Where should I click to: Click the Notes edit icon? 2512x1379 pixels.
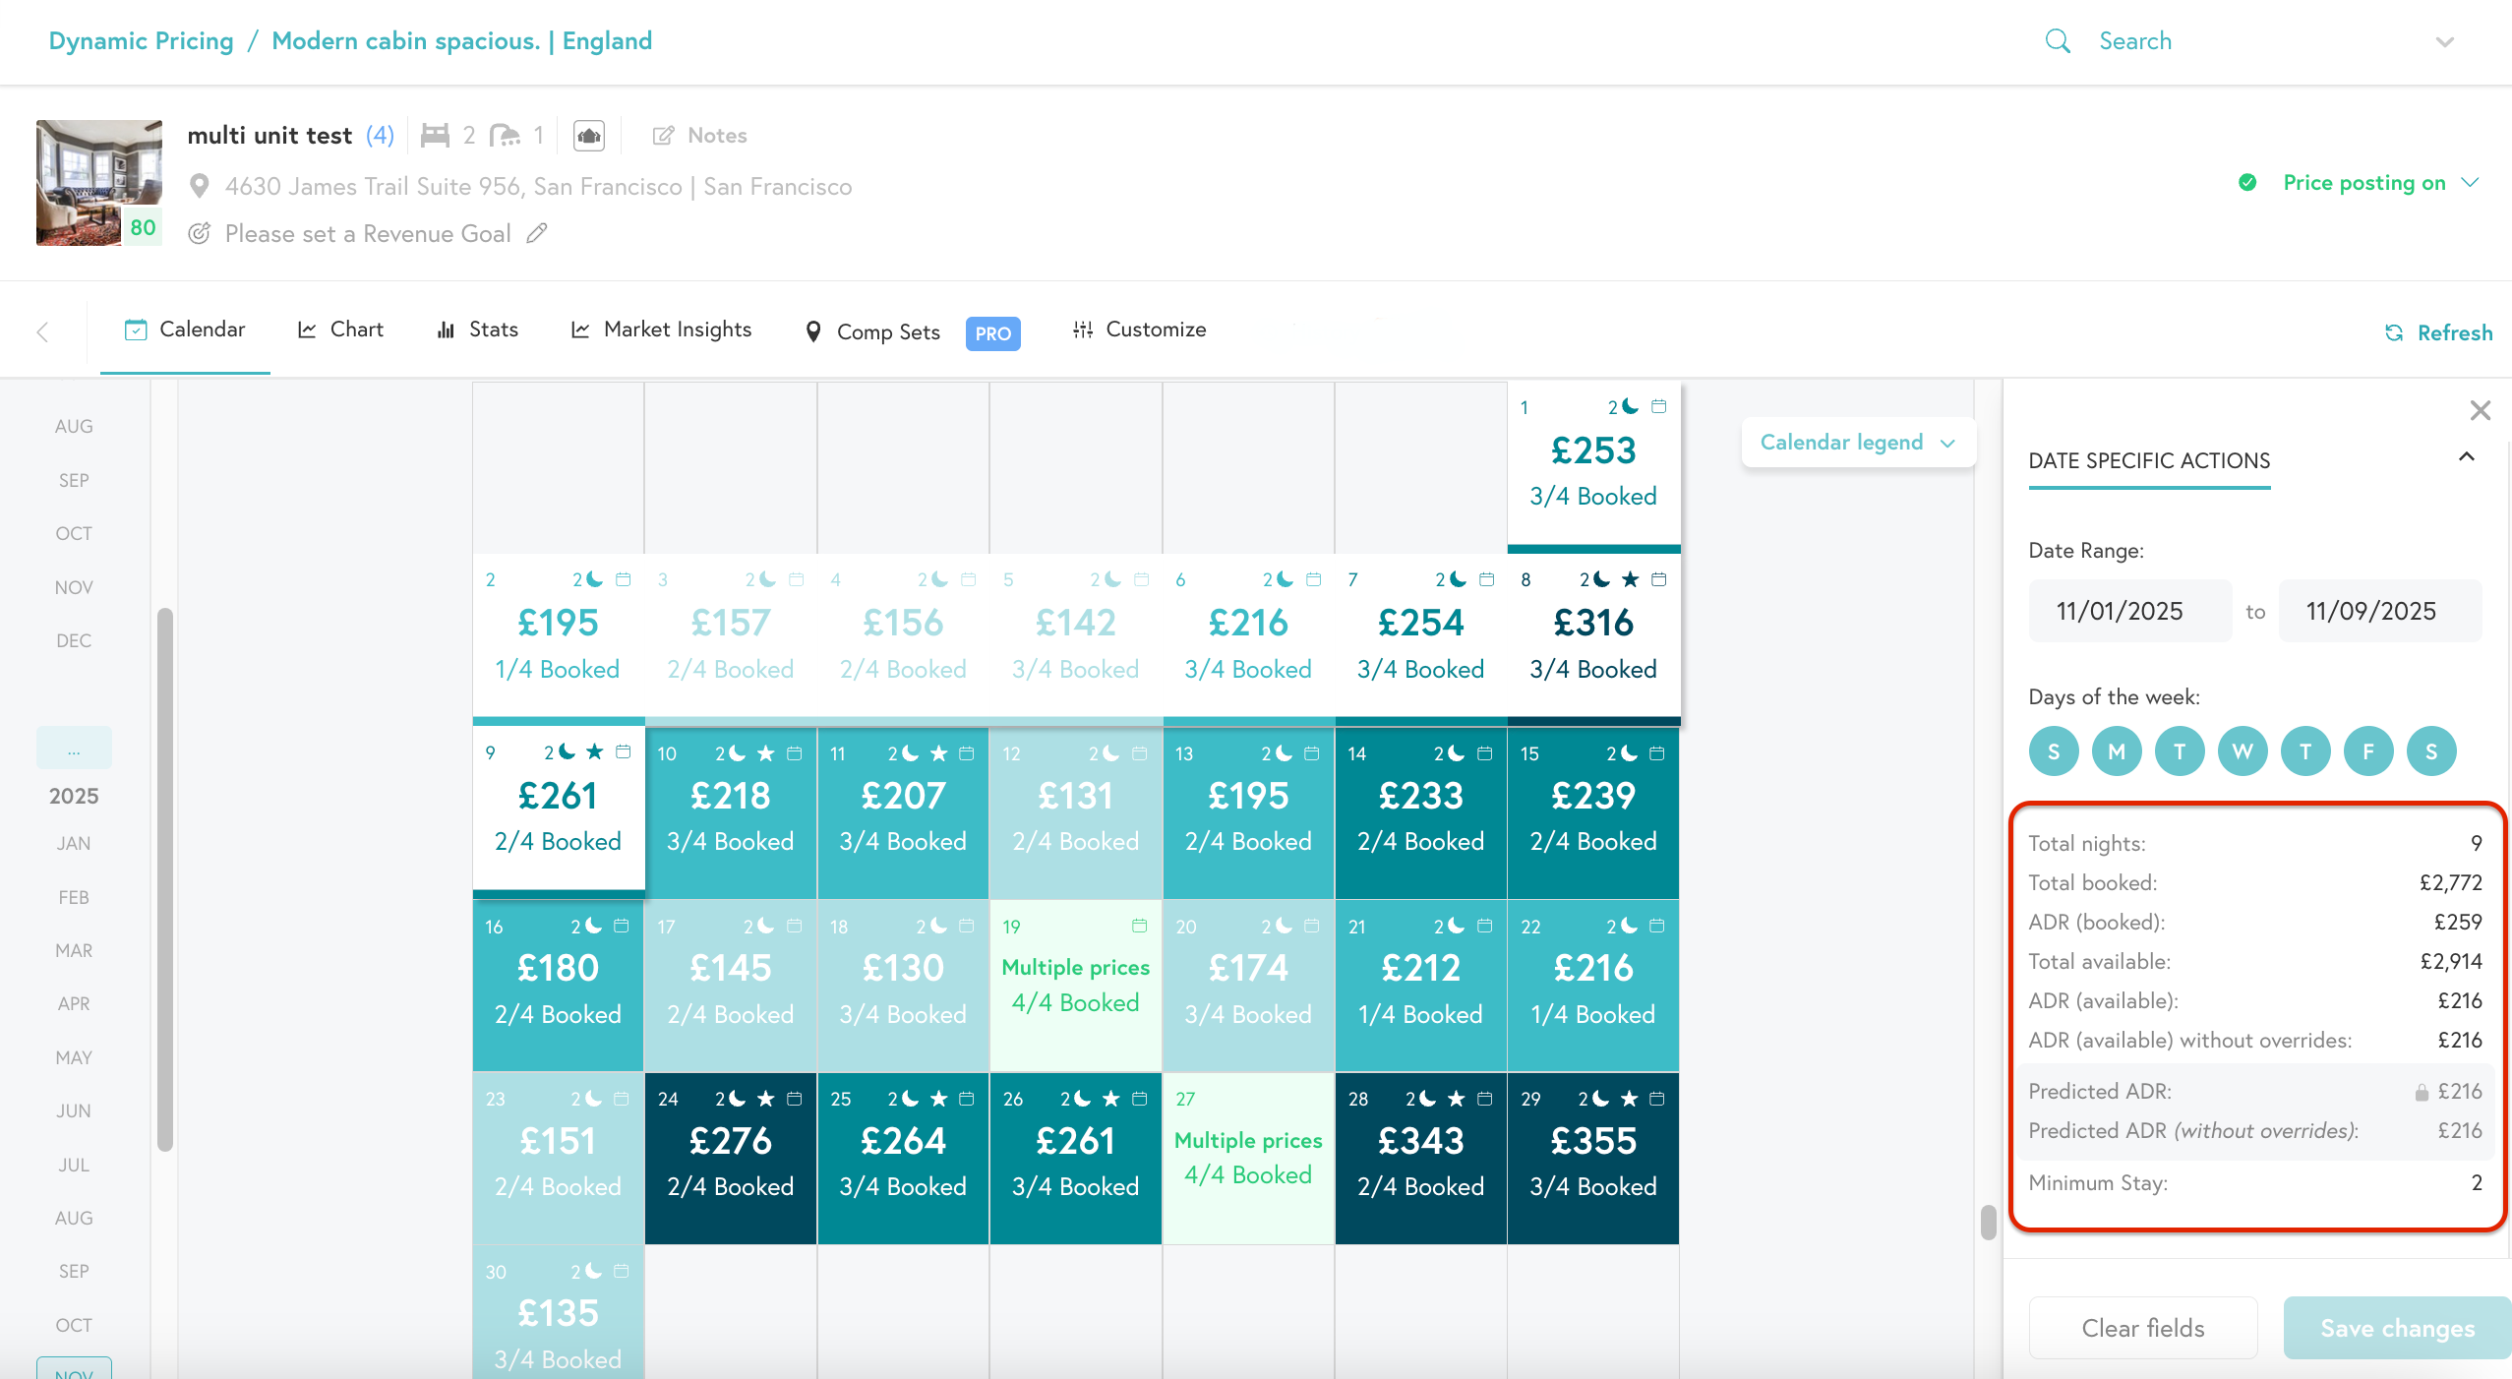(x=664, y=136)
